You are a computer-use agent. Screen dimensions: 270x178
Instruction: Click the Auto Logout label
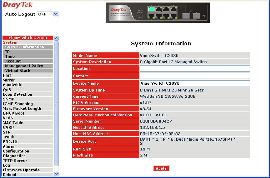coord(20,14)
